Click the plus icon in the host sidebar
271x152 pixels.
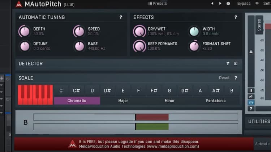pos(2,79)
